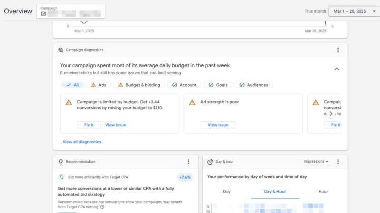Filter diagnostics by Goals
Screen dimensions: 380x213
218,85
